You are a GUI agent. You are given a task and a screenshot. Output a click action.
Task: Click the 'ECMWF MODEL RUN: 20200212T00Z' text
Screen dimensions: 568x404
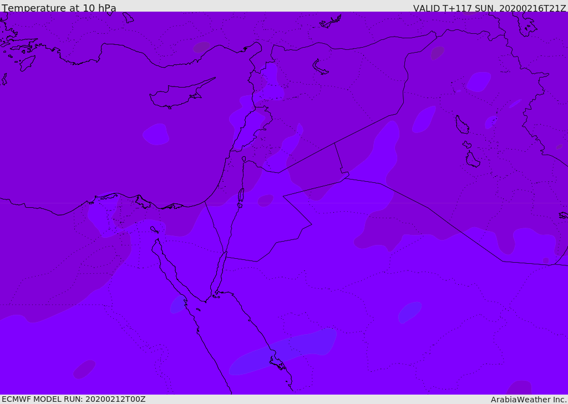point(74,399)
